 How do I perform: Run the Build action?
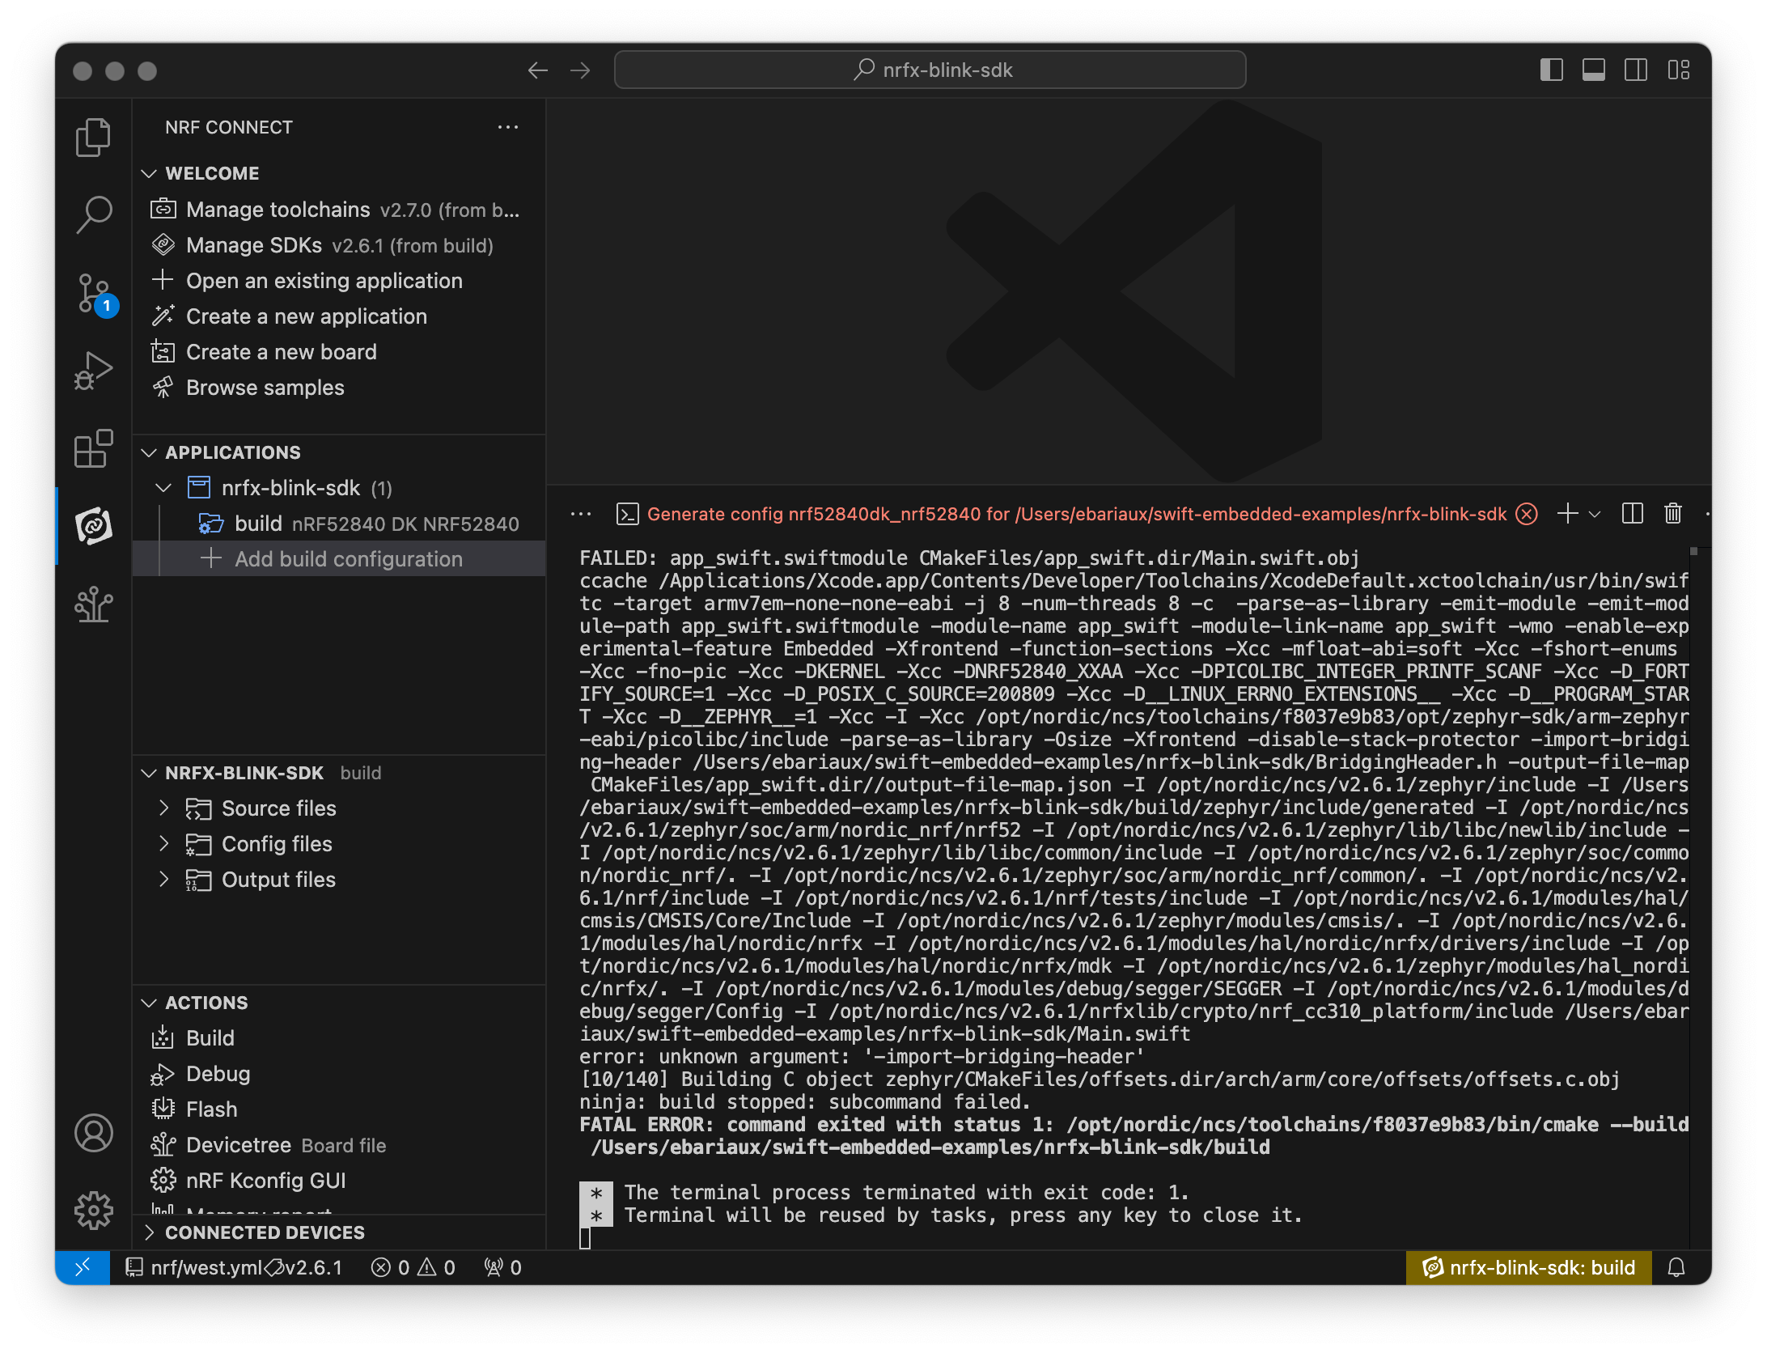[339, 1038]
